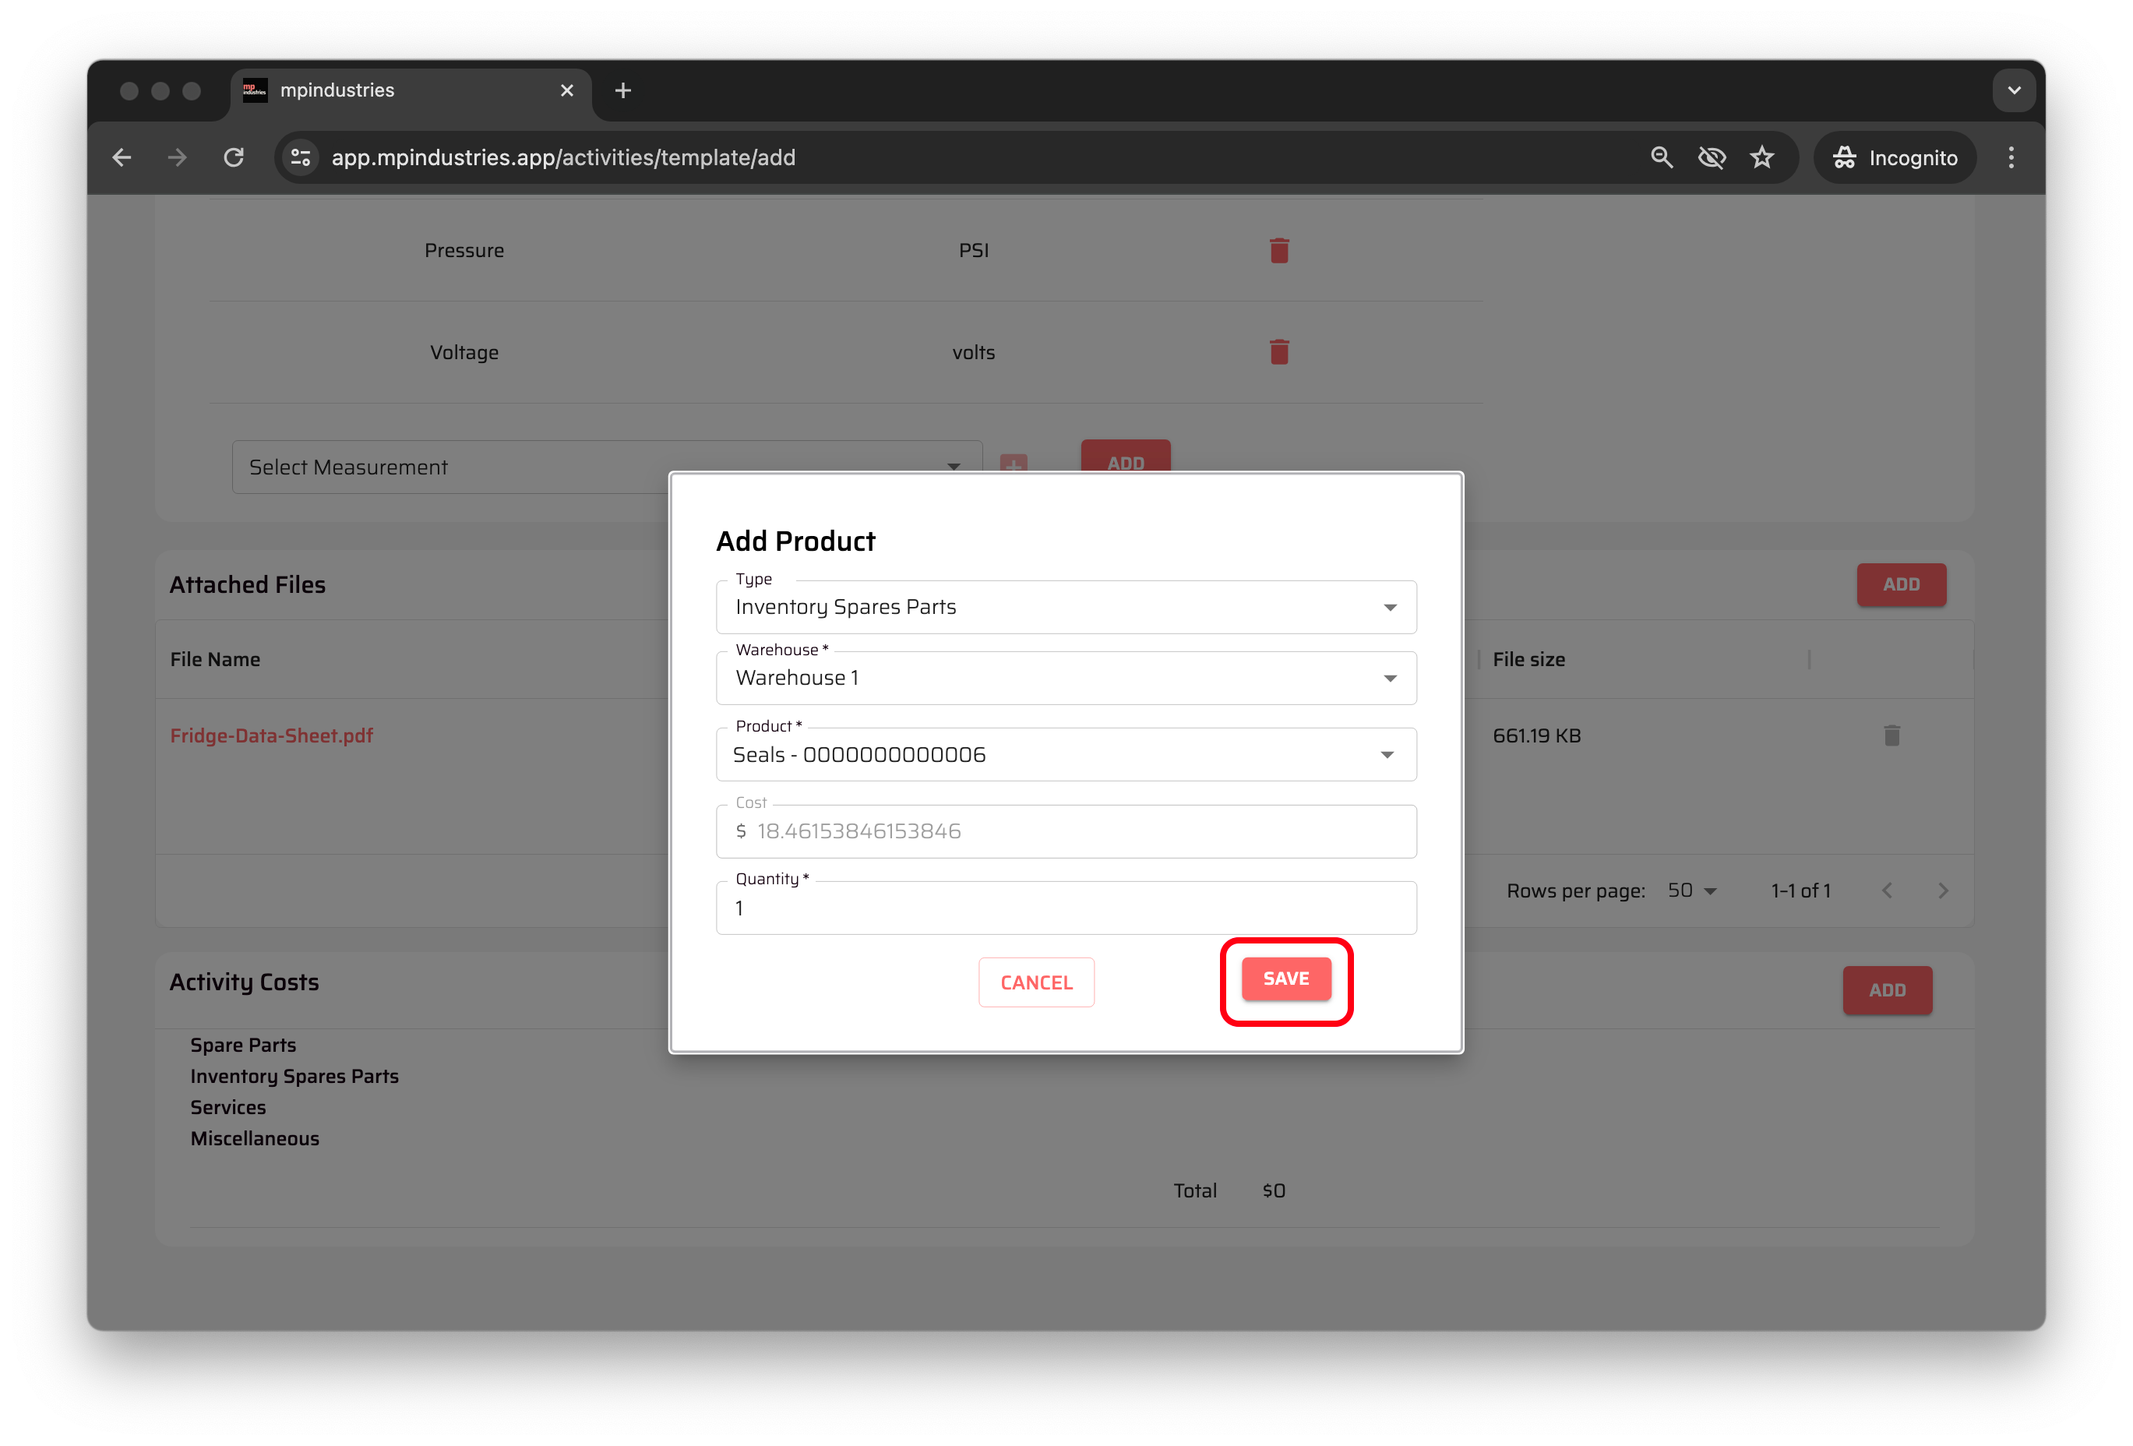The height and width of the screenshot is (1446, 2133).
Task: Open the Fridge-Data-Sheet.pdf link
Action: 272,735
